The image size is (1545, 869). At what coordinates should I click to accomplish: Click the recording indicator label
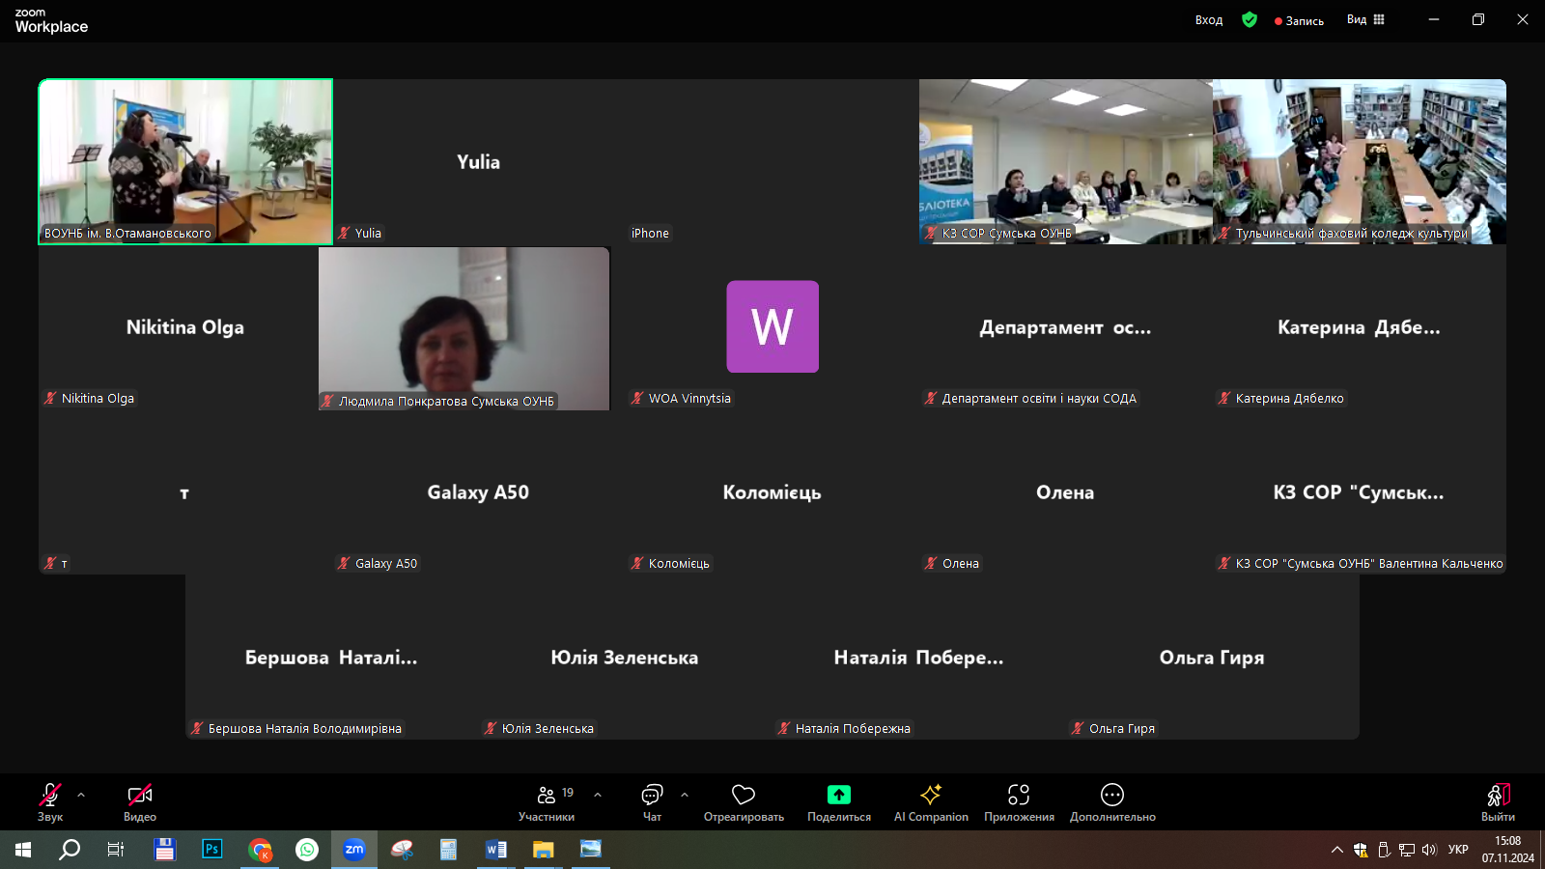[x=1300, y=20]
